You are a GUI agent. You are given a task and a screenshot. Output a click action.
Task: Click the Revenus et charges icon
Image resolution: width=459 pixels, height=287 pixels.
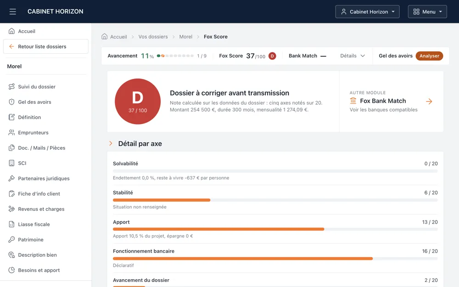[x=11, y=209]
